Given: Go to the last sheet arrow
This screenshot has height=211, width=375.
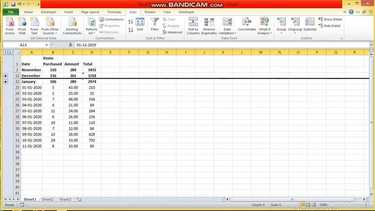Looking at the screenshot, I should point(18,199).
